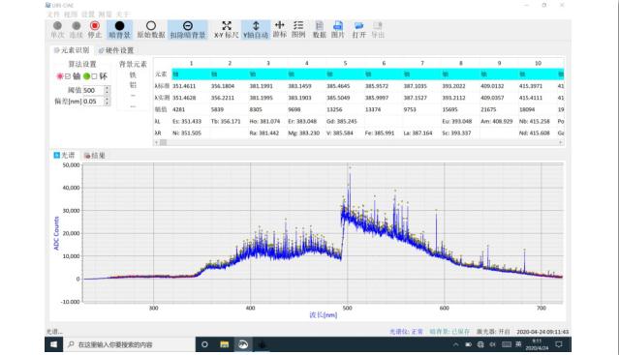Click the 暗背景 saved status text
Viewport: 619px width, 355px height.
click(x=449, y=332)
